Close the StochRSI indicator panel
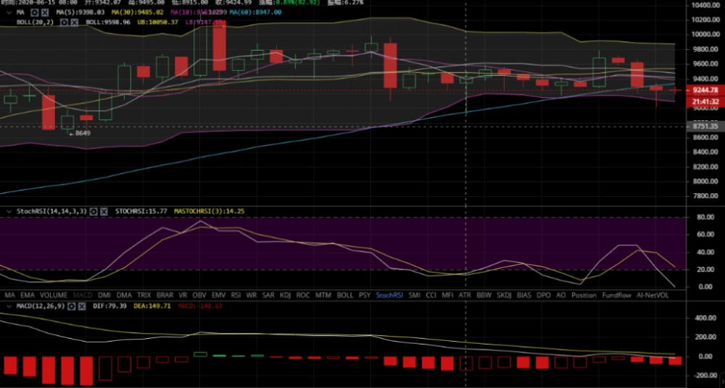 coord(104,211)
